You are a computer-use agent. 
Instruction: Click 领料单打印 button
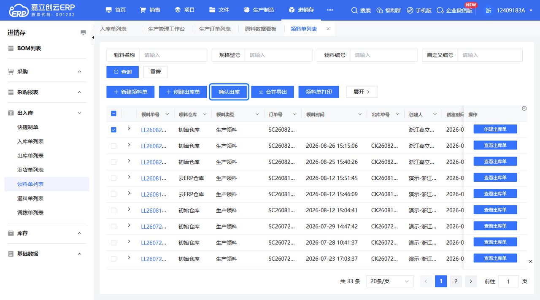[319, 92]
